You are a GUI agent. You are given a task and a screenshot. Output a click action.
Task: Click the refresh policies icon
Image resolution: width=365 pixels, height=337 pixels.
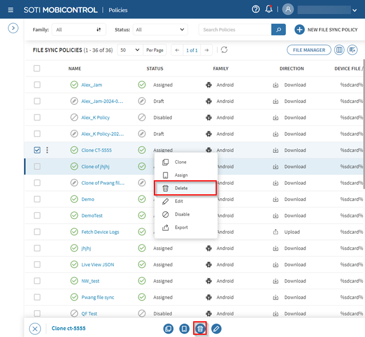224,50
